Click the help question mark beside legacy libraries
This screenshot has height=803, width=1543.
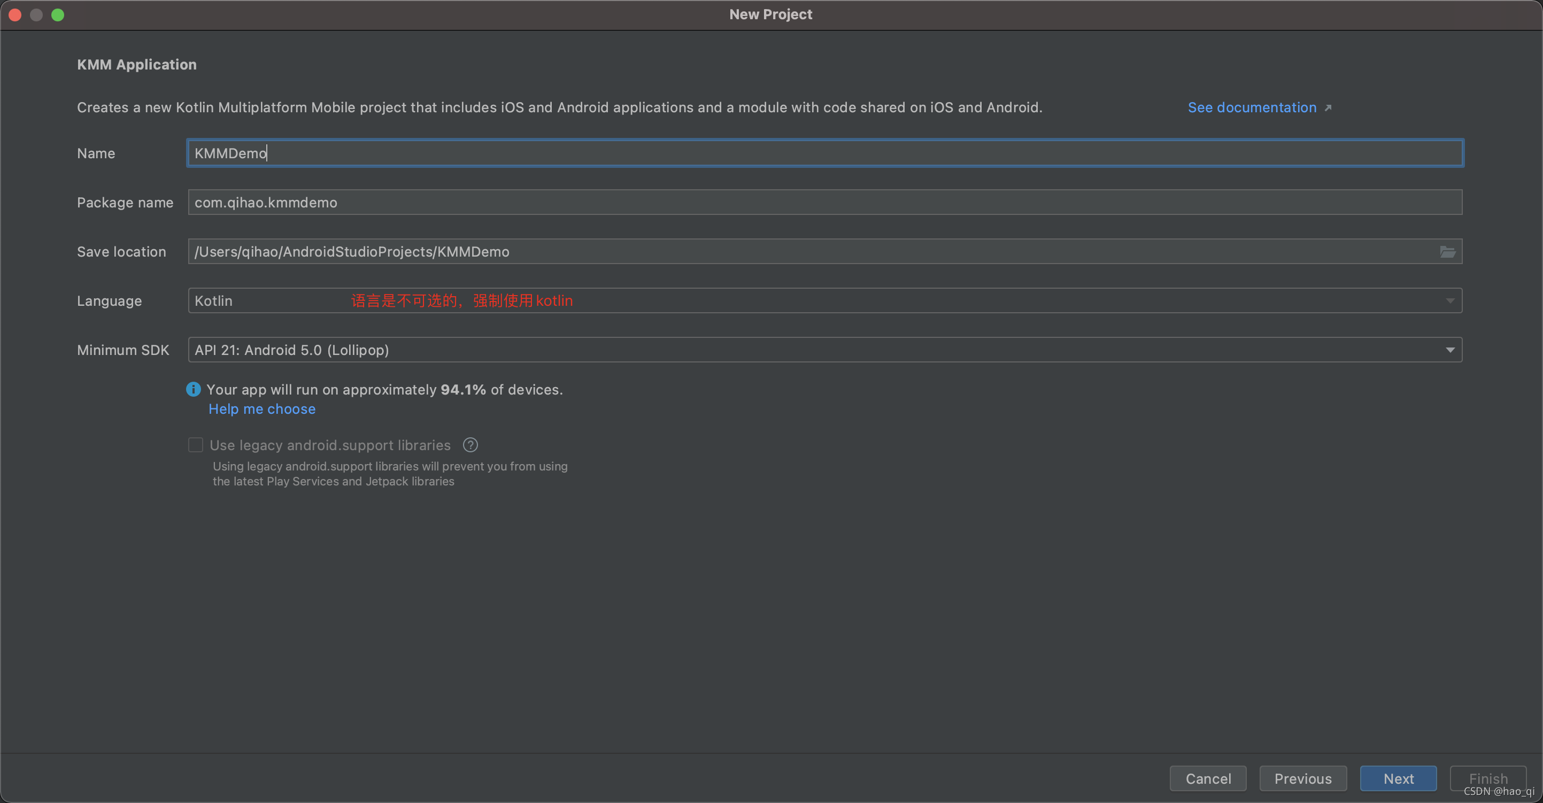[470, 445]
